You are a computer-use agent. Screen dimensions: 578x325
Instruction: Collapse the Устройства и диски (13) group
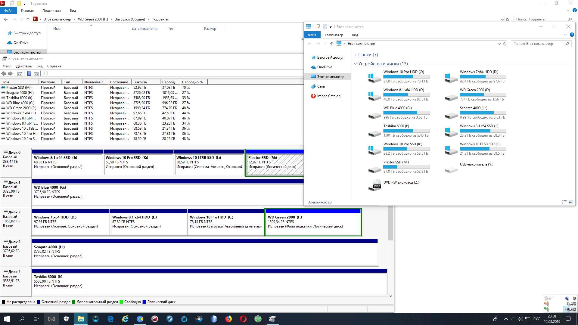coord(355,64)
